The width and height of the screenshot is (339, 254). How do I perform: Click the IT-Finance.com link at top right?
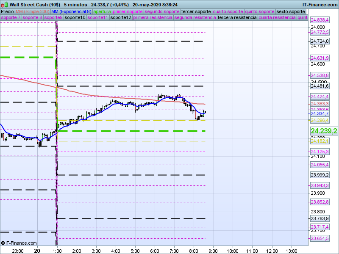(320, 4)
